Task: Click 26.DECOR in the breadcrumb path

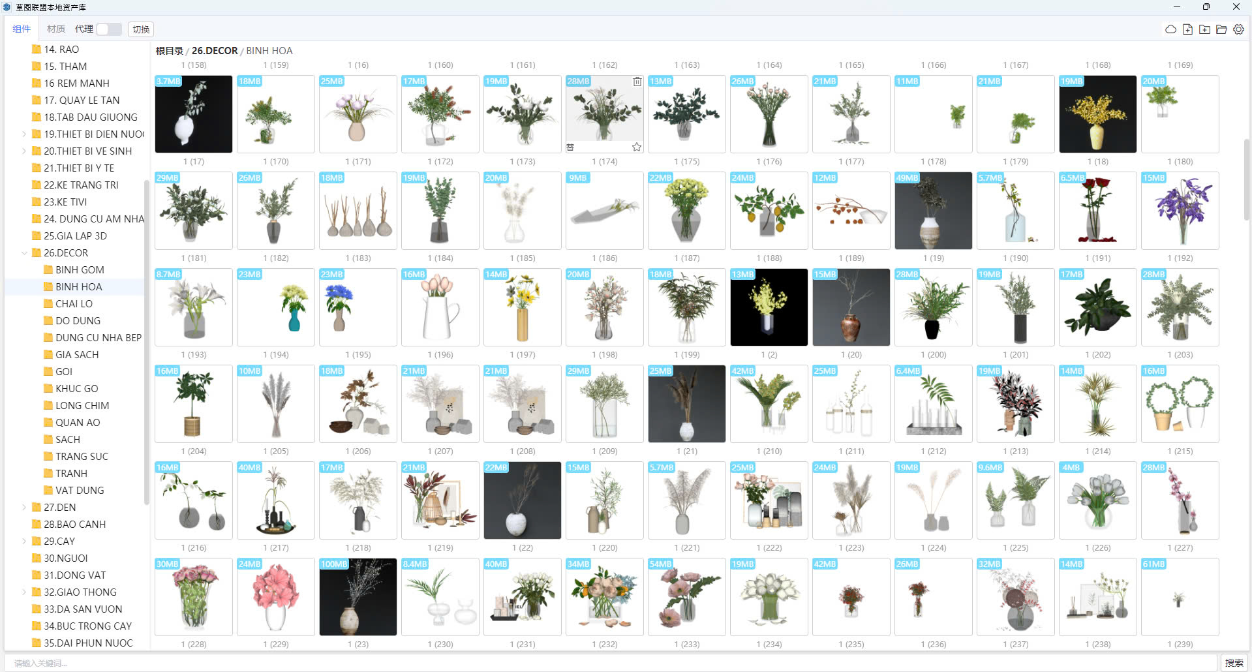Action: 215,51
